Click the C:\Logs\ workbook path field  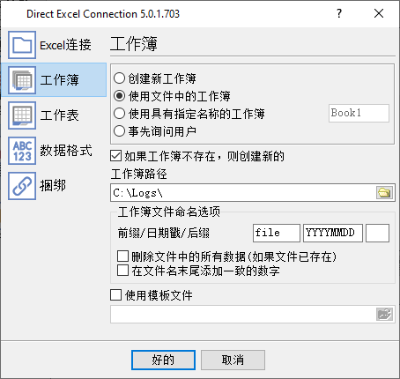(x=243, y=193)
